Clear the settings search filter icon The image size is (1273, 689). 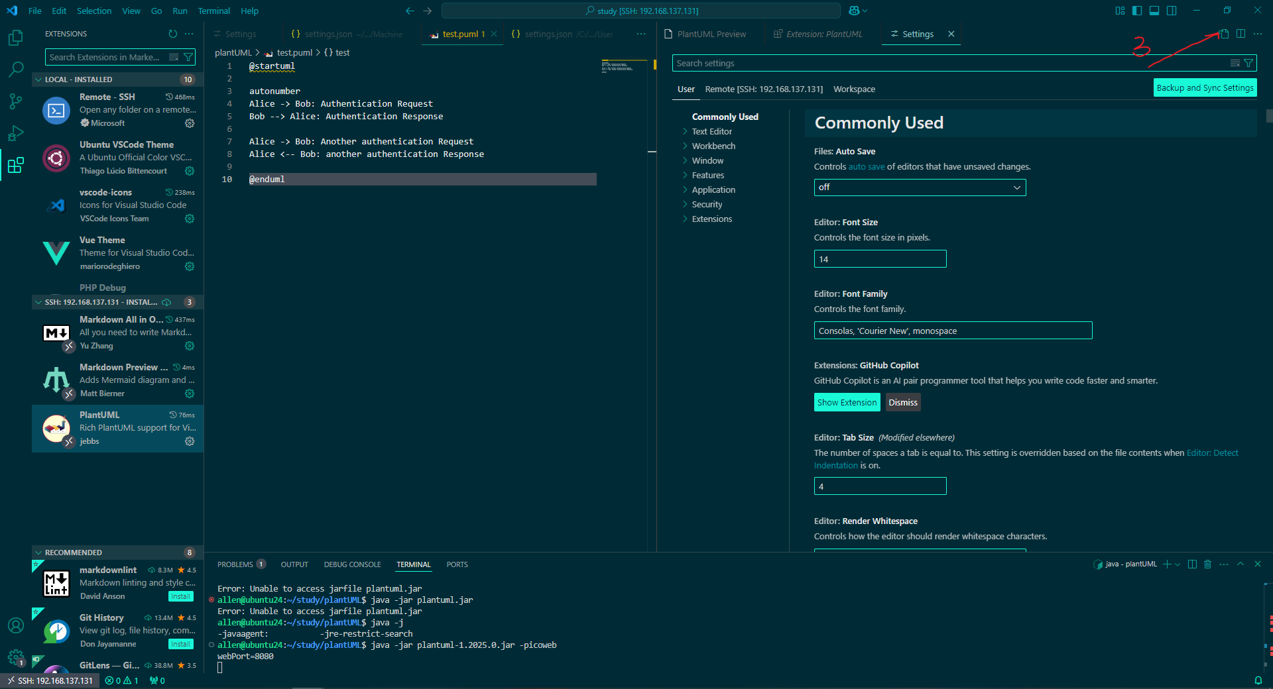(1235, 63)
